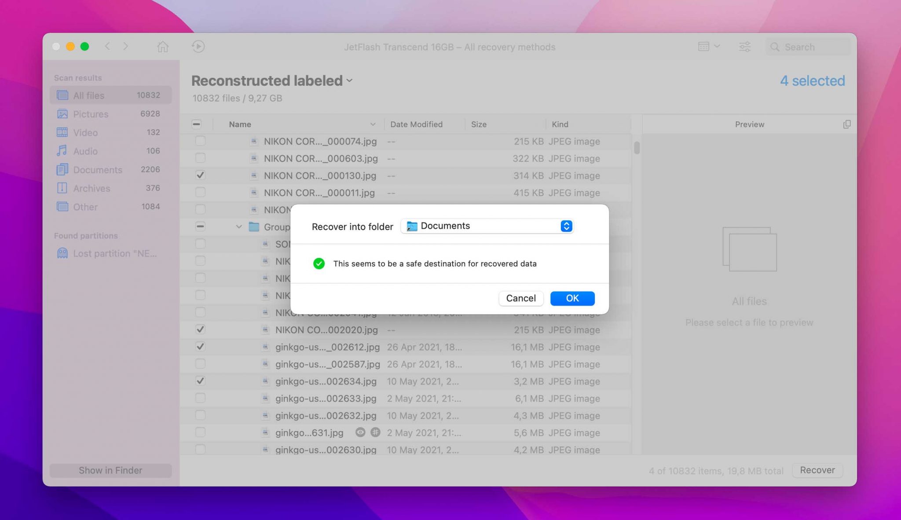Click the copy preview icon top right
901x520 pixels.
846,124
